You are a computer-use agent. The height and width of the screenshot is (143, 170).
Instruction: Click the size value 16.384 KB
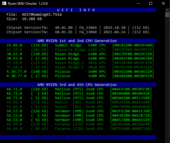[32, 19]
